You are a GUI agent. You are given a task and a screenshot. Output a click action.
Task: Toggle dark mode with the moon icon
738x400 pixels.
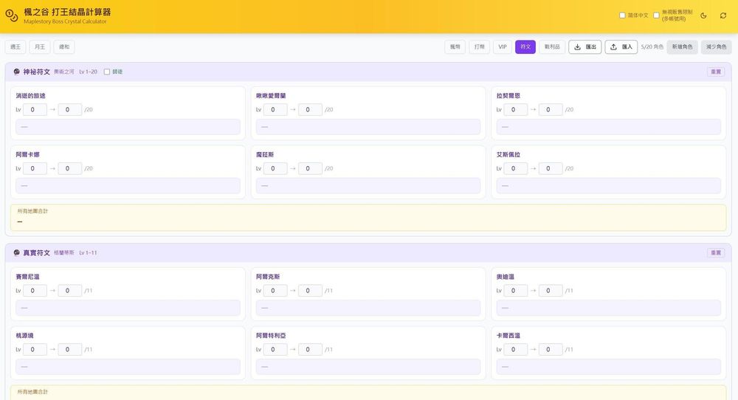(x=703, y=15)
